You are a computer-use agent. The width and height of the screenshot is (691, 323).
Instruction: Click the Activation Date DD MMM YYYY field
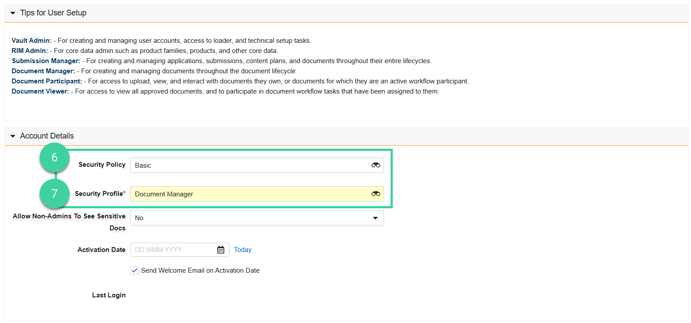[x=179, y=250]
